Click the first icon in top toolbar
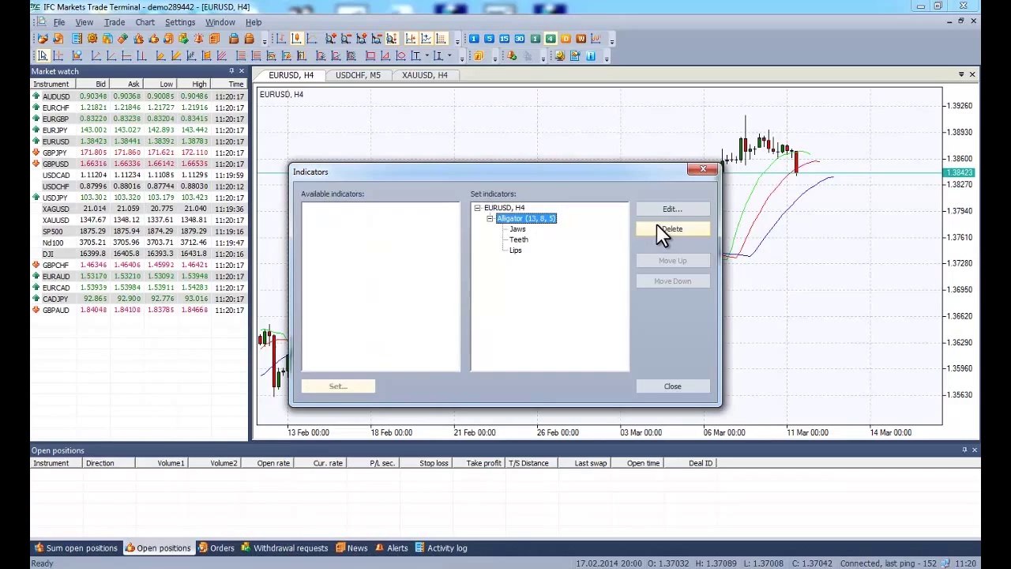 coord(42,39)
